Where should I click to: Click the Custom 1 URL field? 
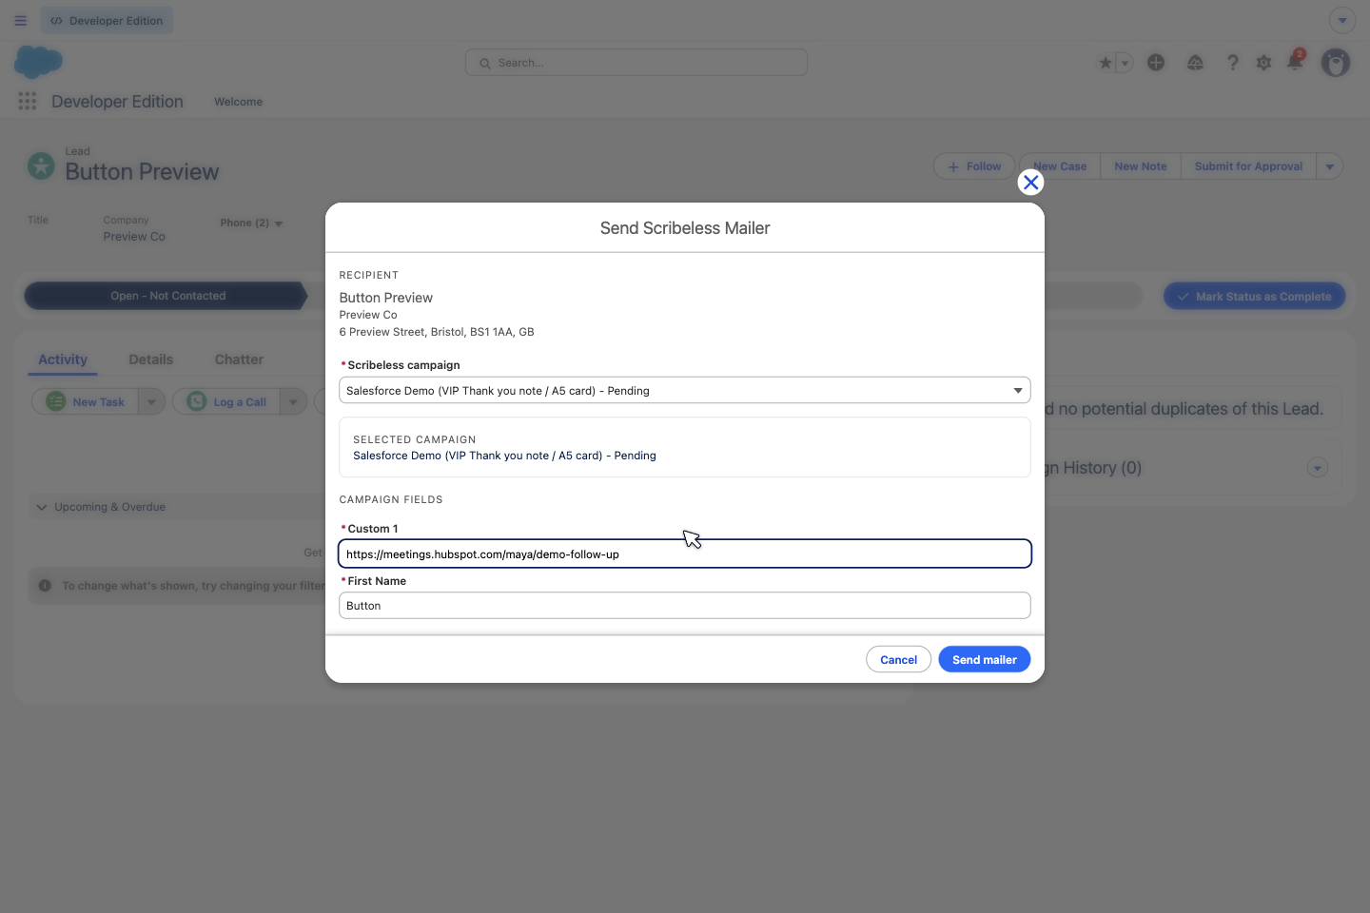point(685,554)
